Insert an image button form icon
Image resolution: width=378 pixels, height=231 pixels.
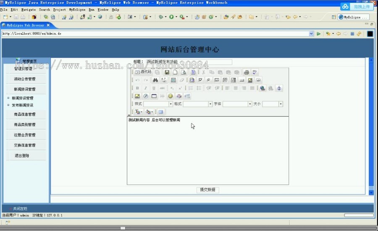[250, 80]
